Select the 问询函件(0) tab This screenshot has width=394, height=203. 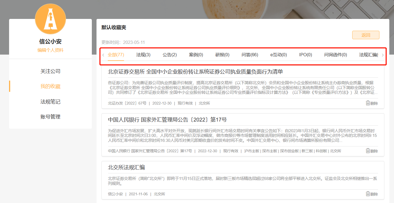point(335,55)
